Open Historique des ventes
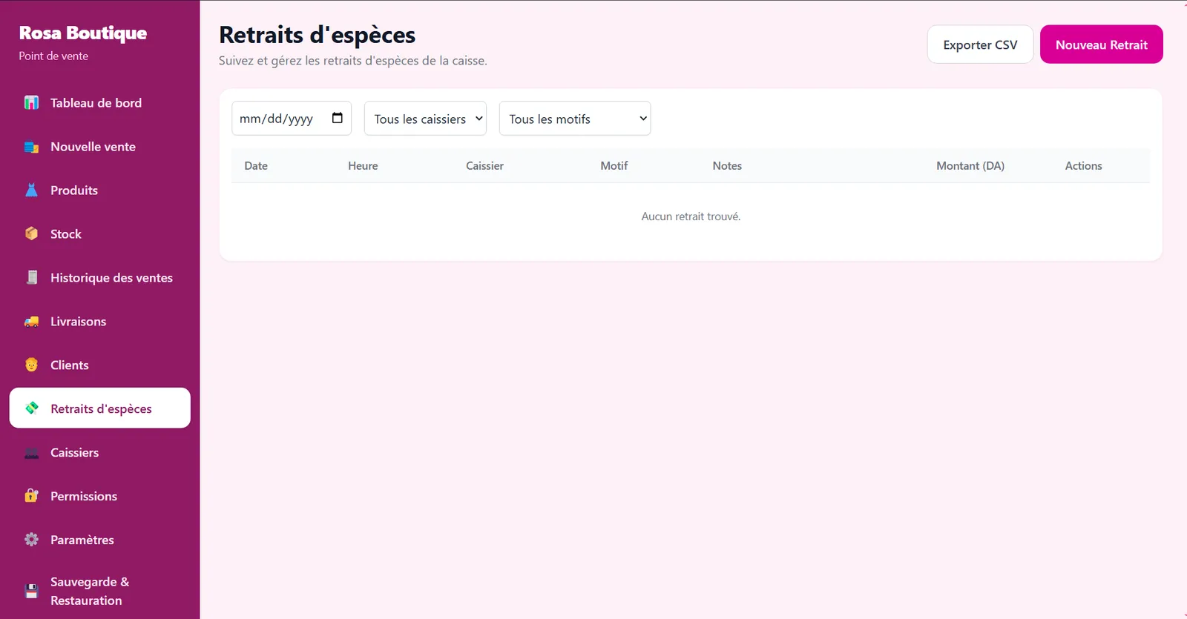1187x619 pixels. pos(100,278)
